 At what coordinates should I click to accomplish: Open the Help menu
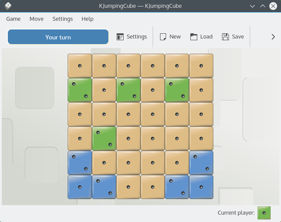[x=88, y=19]
